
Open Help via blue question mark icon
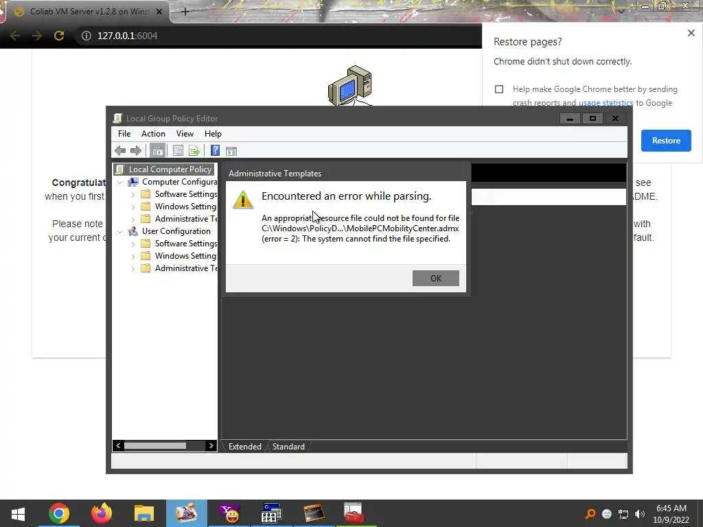(215, 150)
